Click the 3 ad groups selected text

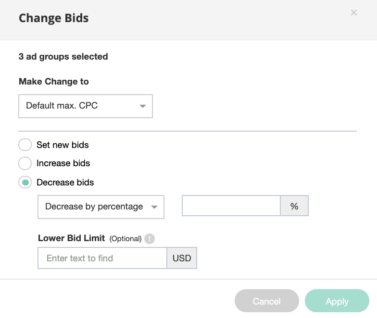pyautogui.click(x=63, y=57)
